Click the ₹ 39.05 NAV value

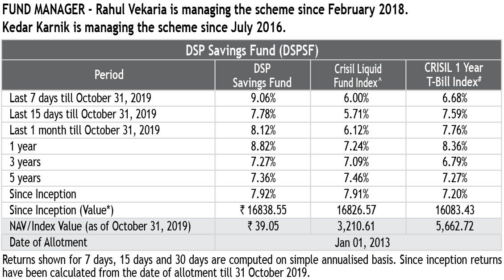click(262, 226)
